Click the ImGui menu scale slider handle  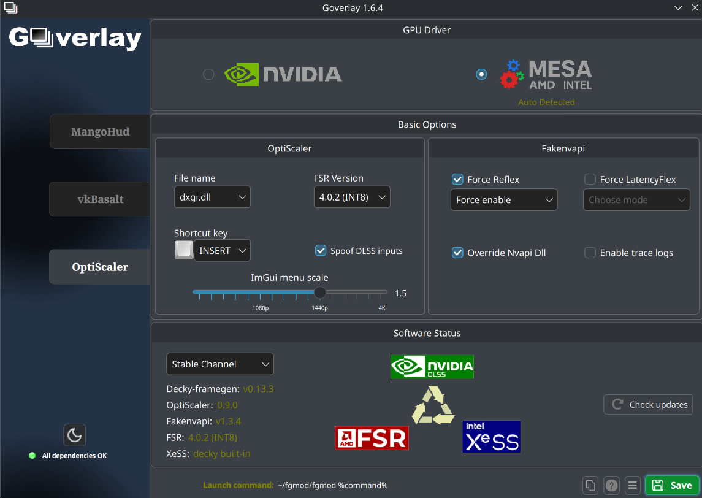[319, 293]
